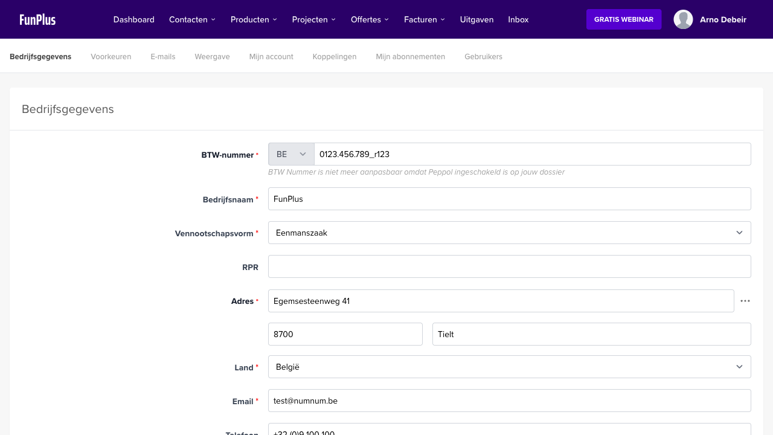
Task: Click the Bedrijfsnaam input field
Action: [x=509, y=199]
